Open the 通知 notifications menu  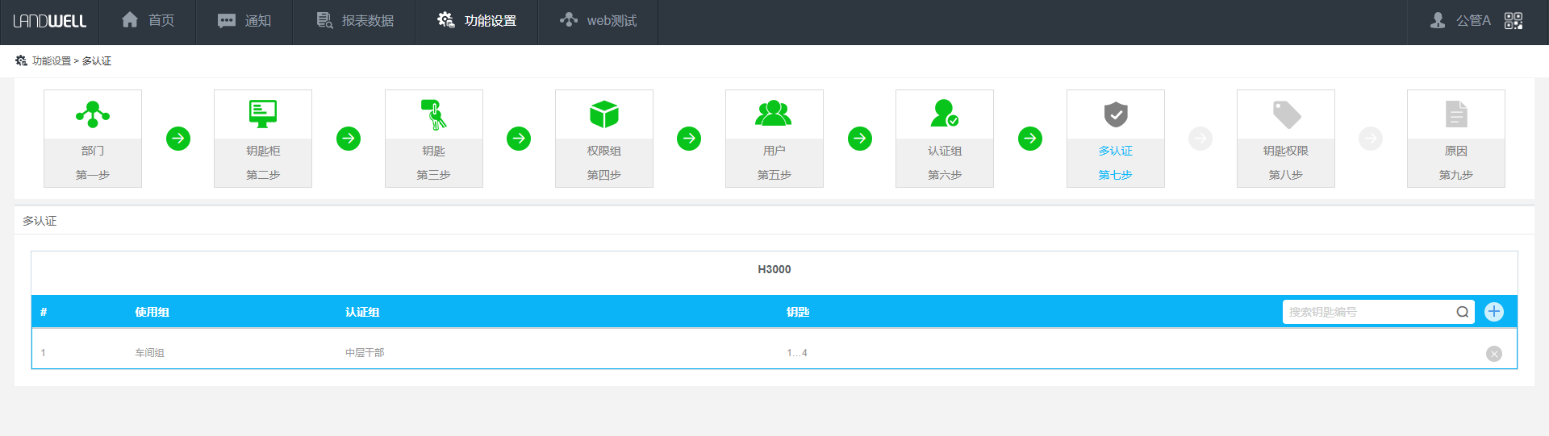[x=244, y=21]
